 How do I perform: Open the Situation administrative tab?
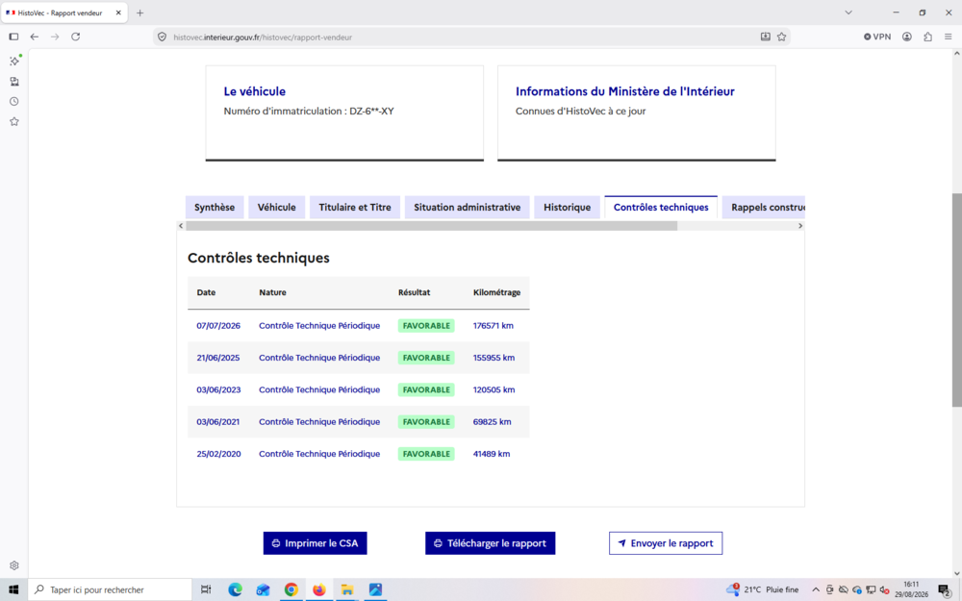[x=467, y=208]
